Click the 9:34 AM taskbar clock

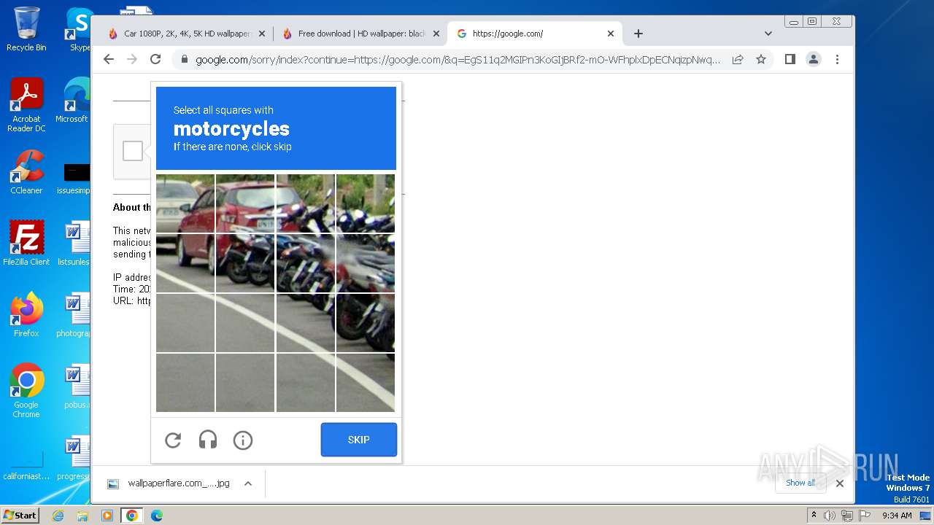[x=897, y=516]
